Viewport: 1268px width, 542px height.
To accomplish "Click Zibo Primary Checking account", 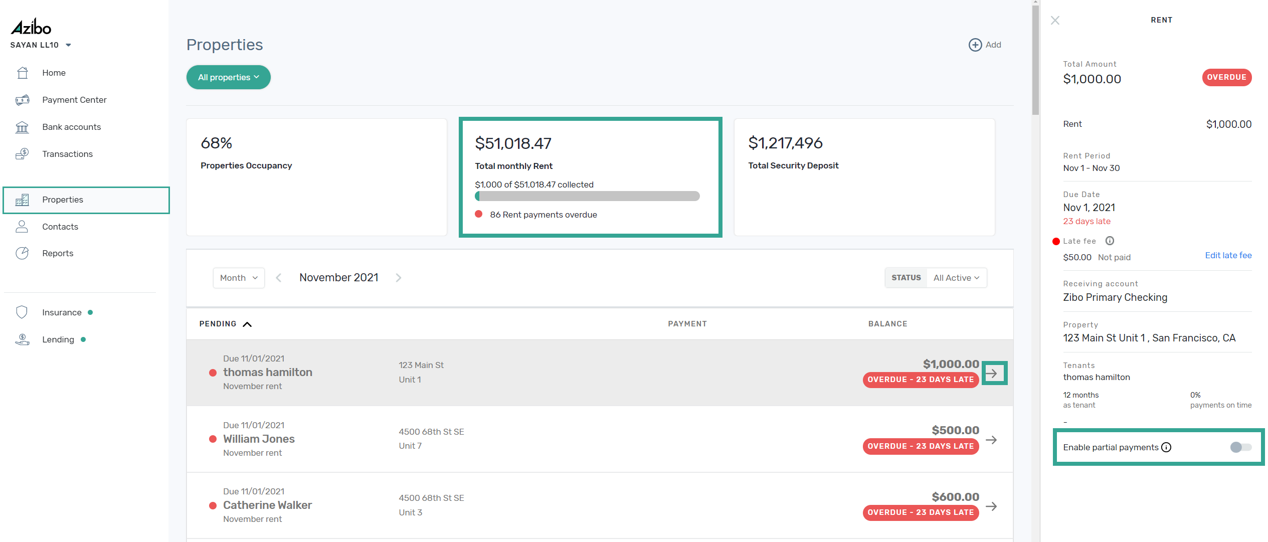I will click(x=1115, y=297).
